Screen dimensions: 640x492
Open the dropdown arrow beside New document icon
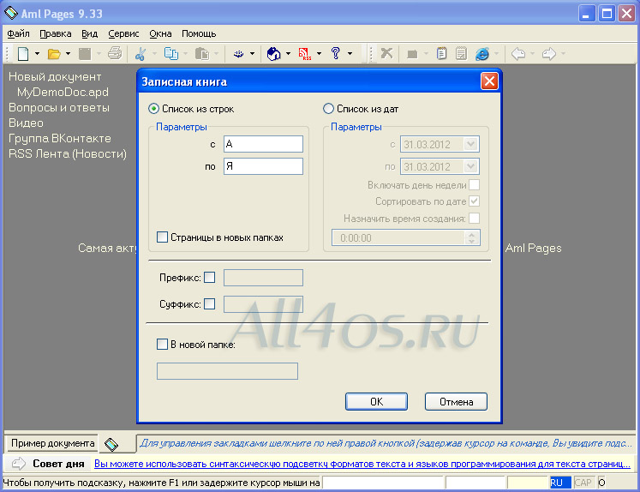pos(37,53)
